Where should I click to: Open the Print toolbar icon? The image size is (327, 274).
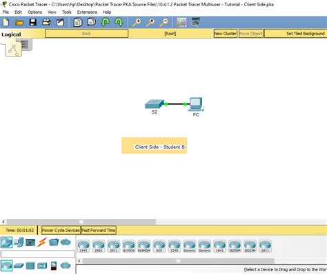pos(46,23)
